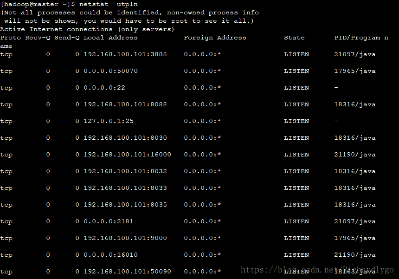This screenshot has width=399, height=279.
Task: Click foreign address in port 8088 row
Action: [x=203, y=104]
